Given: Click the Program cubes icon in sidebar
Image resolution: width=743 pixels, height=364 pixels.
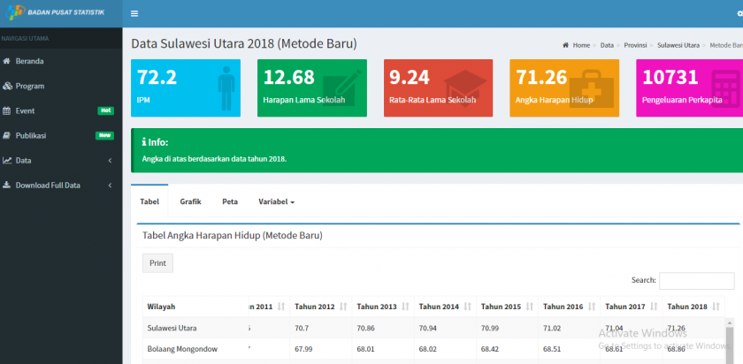Looking at the screenshot, I should click(7, 87).
